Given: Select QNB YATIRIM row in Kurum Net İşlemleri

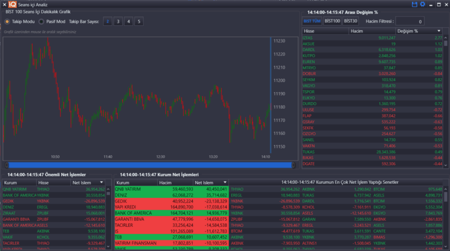Looking at the screenshot, I should point(172,189).
